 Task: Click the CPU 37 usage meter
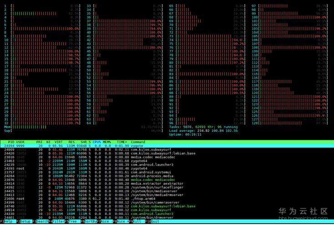125,21
